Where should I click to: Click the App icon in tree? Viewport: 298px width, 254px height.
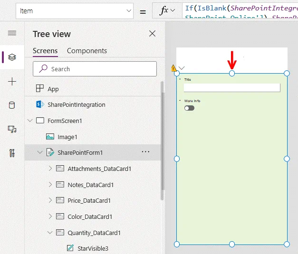point(40,89)
